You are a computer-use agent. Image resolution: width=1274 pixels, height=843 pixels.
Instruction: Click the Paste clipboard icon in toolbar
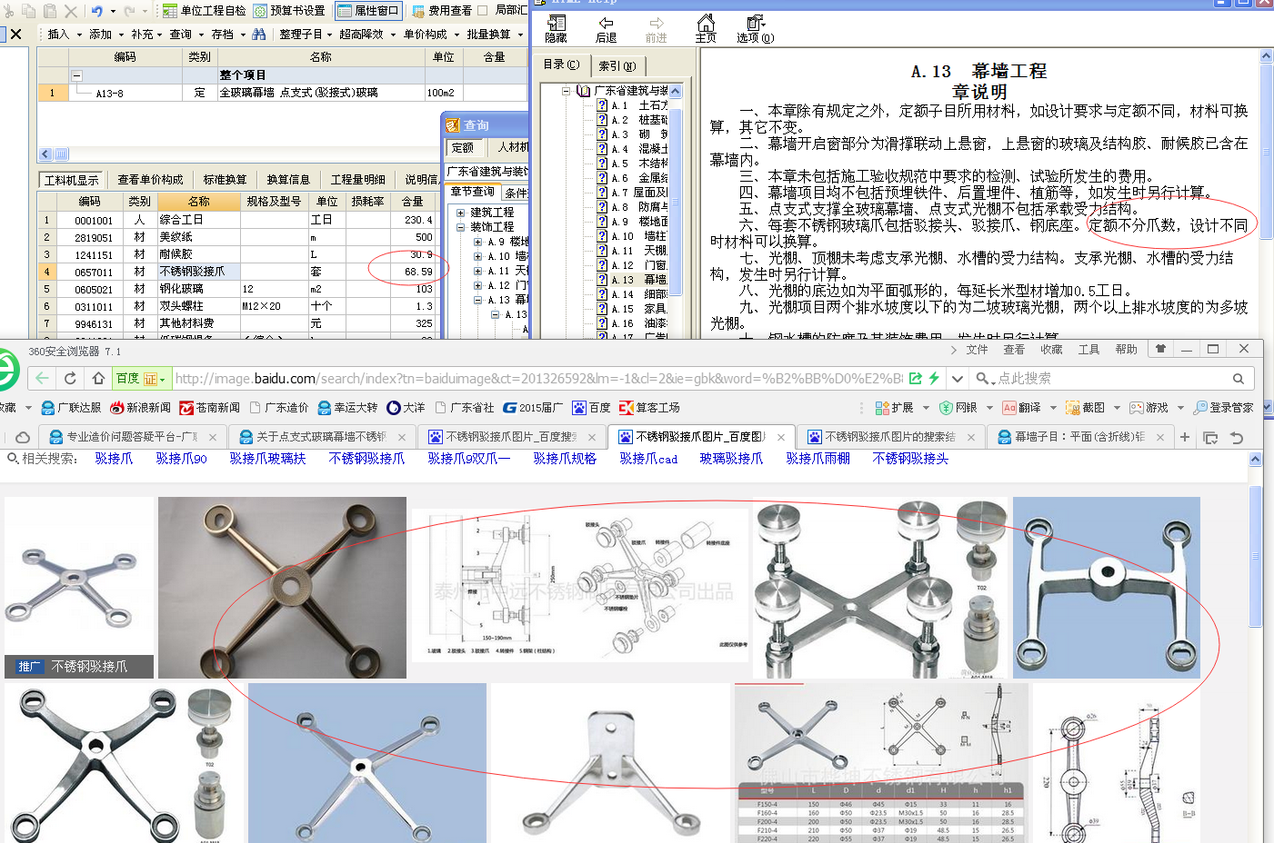(51, 11)
